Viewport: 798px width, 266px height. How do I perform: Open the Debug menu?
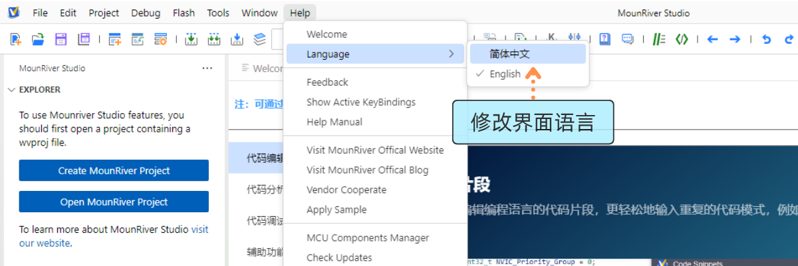146,13
